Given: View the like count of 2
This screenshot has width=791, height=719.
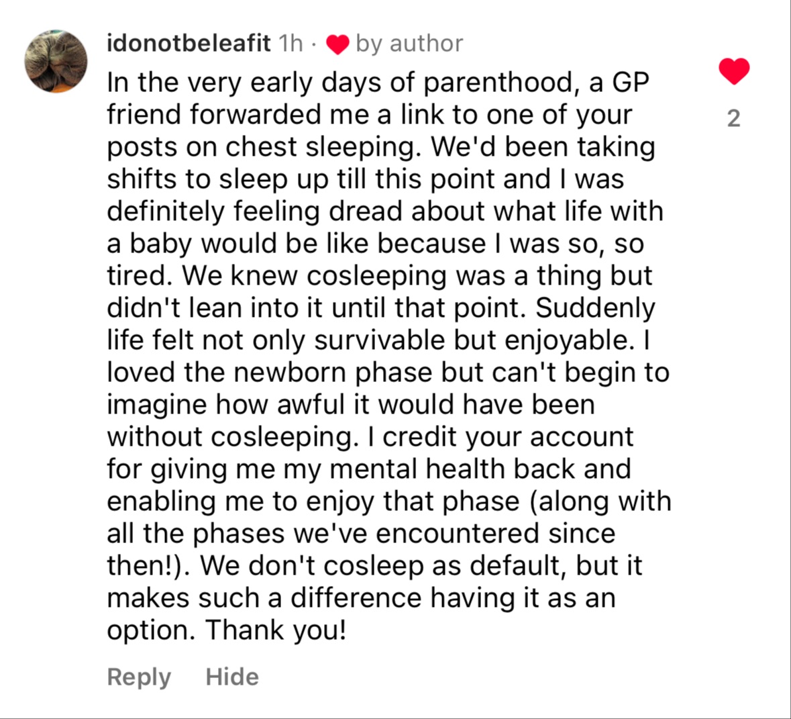Looking at the screenshot, I should (x=734, y=118).
